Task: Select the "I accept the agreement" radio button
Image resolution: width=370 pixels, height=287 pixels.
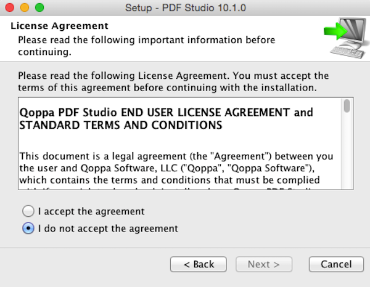Action: (28, 211)
